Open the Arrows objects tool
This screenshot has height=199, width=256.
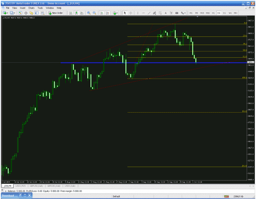182,13
